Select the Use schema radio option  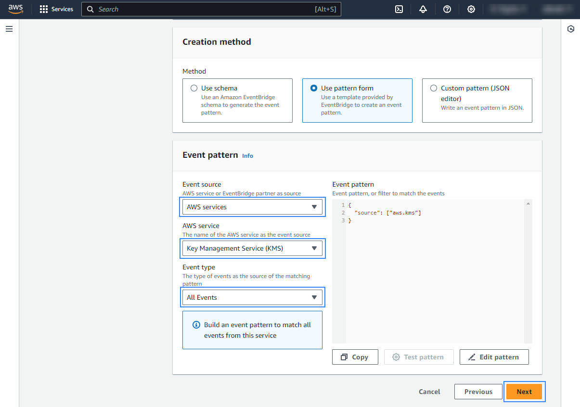(x=194, y=88)
